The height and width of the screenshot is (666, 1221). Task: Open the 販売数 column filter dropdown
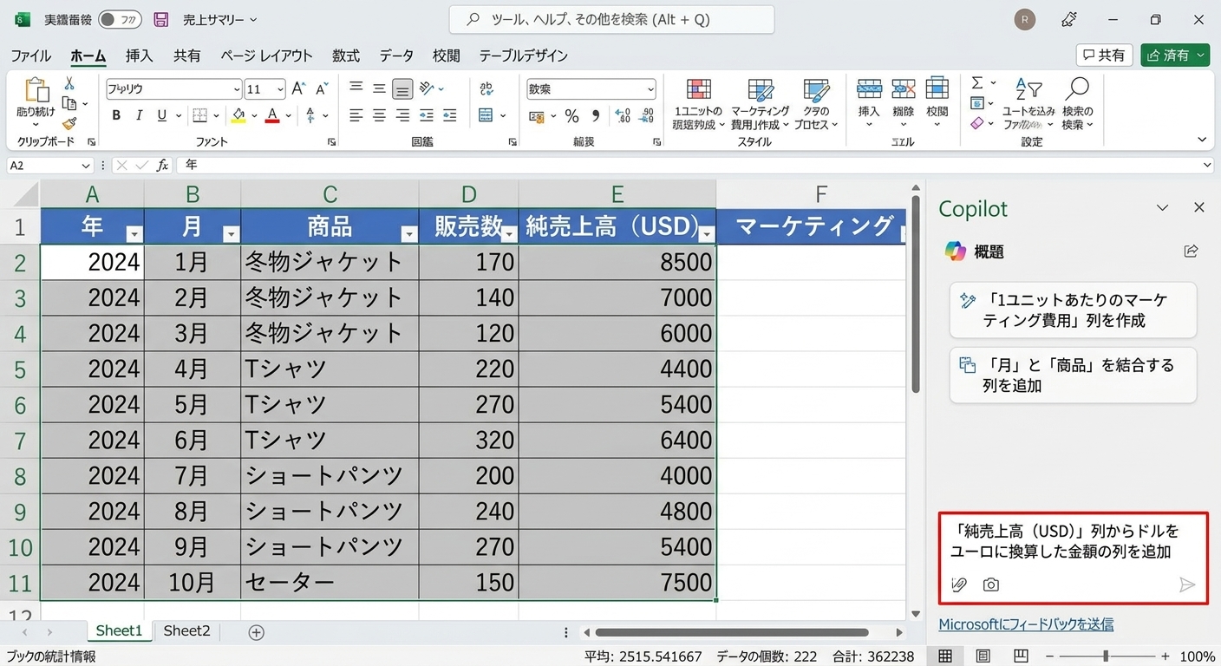509,233
